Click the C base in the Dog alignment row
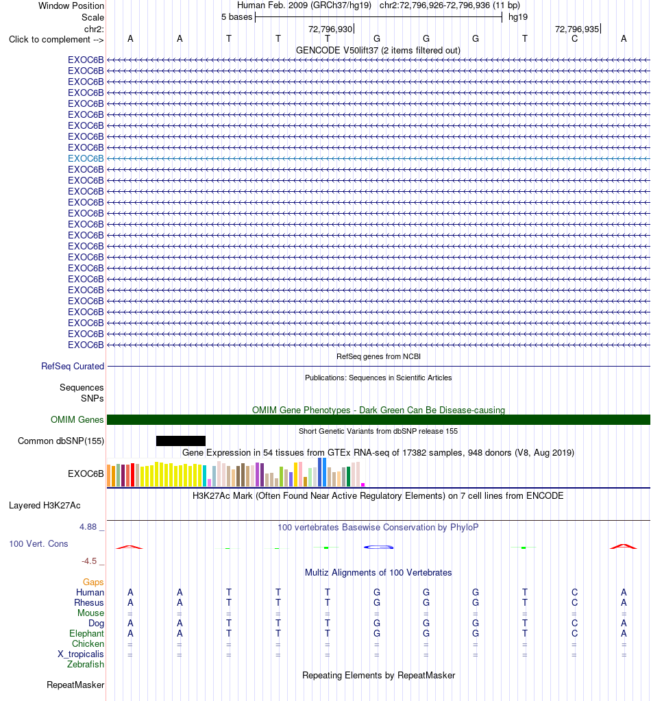Image resolution: width=651 pixels, height=701 pixels. tap(574, 623)
